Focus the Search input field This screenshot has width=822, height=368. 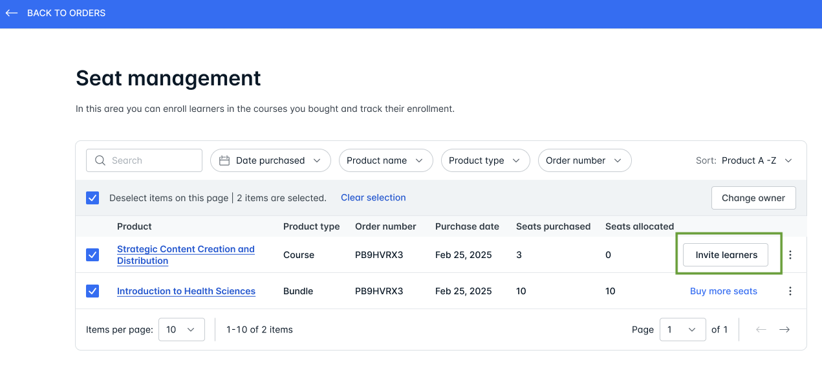click(x=144, y=160)
